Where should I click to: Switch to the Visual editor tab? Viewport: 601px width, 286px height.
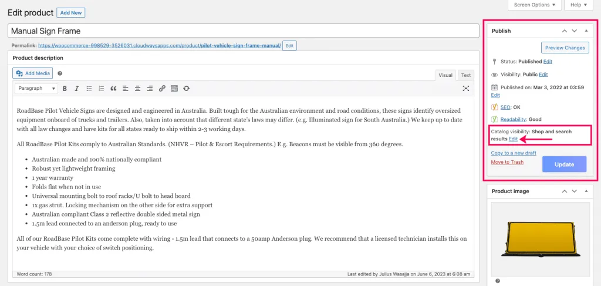(x=445, y=75)
